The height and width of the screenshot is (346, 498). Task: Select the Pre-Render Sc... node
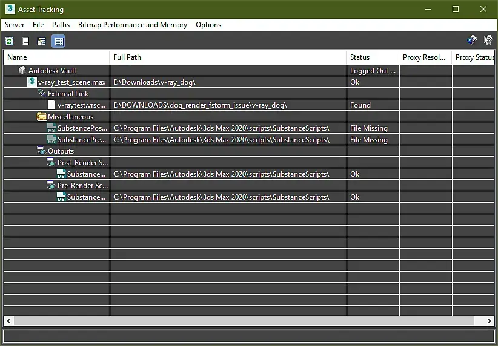tap(82, 185)
